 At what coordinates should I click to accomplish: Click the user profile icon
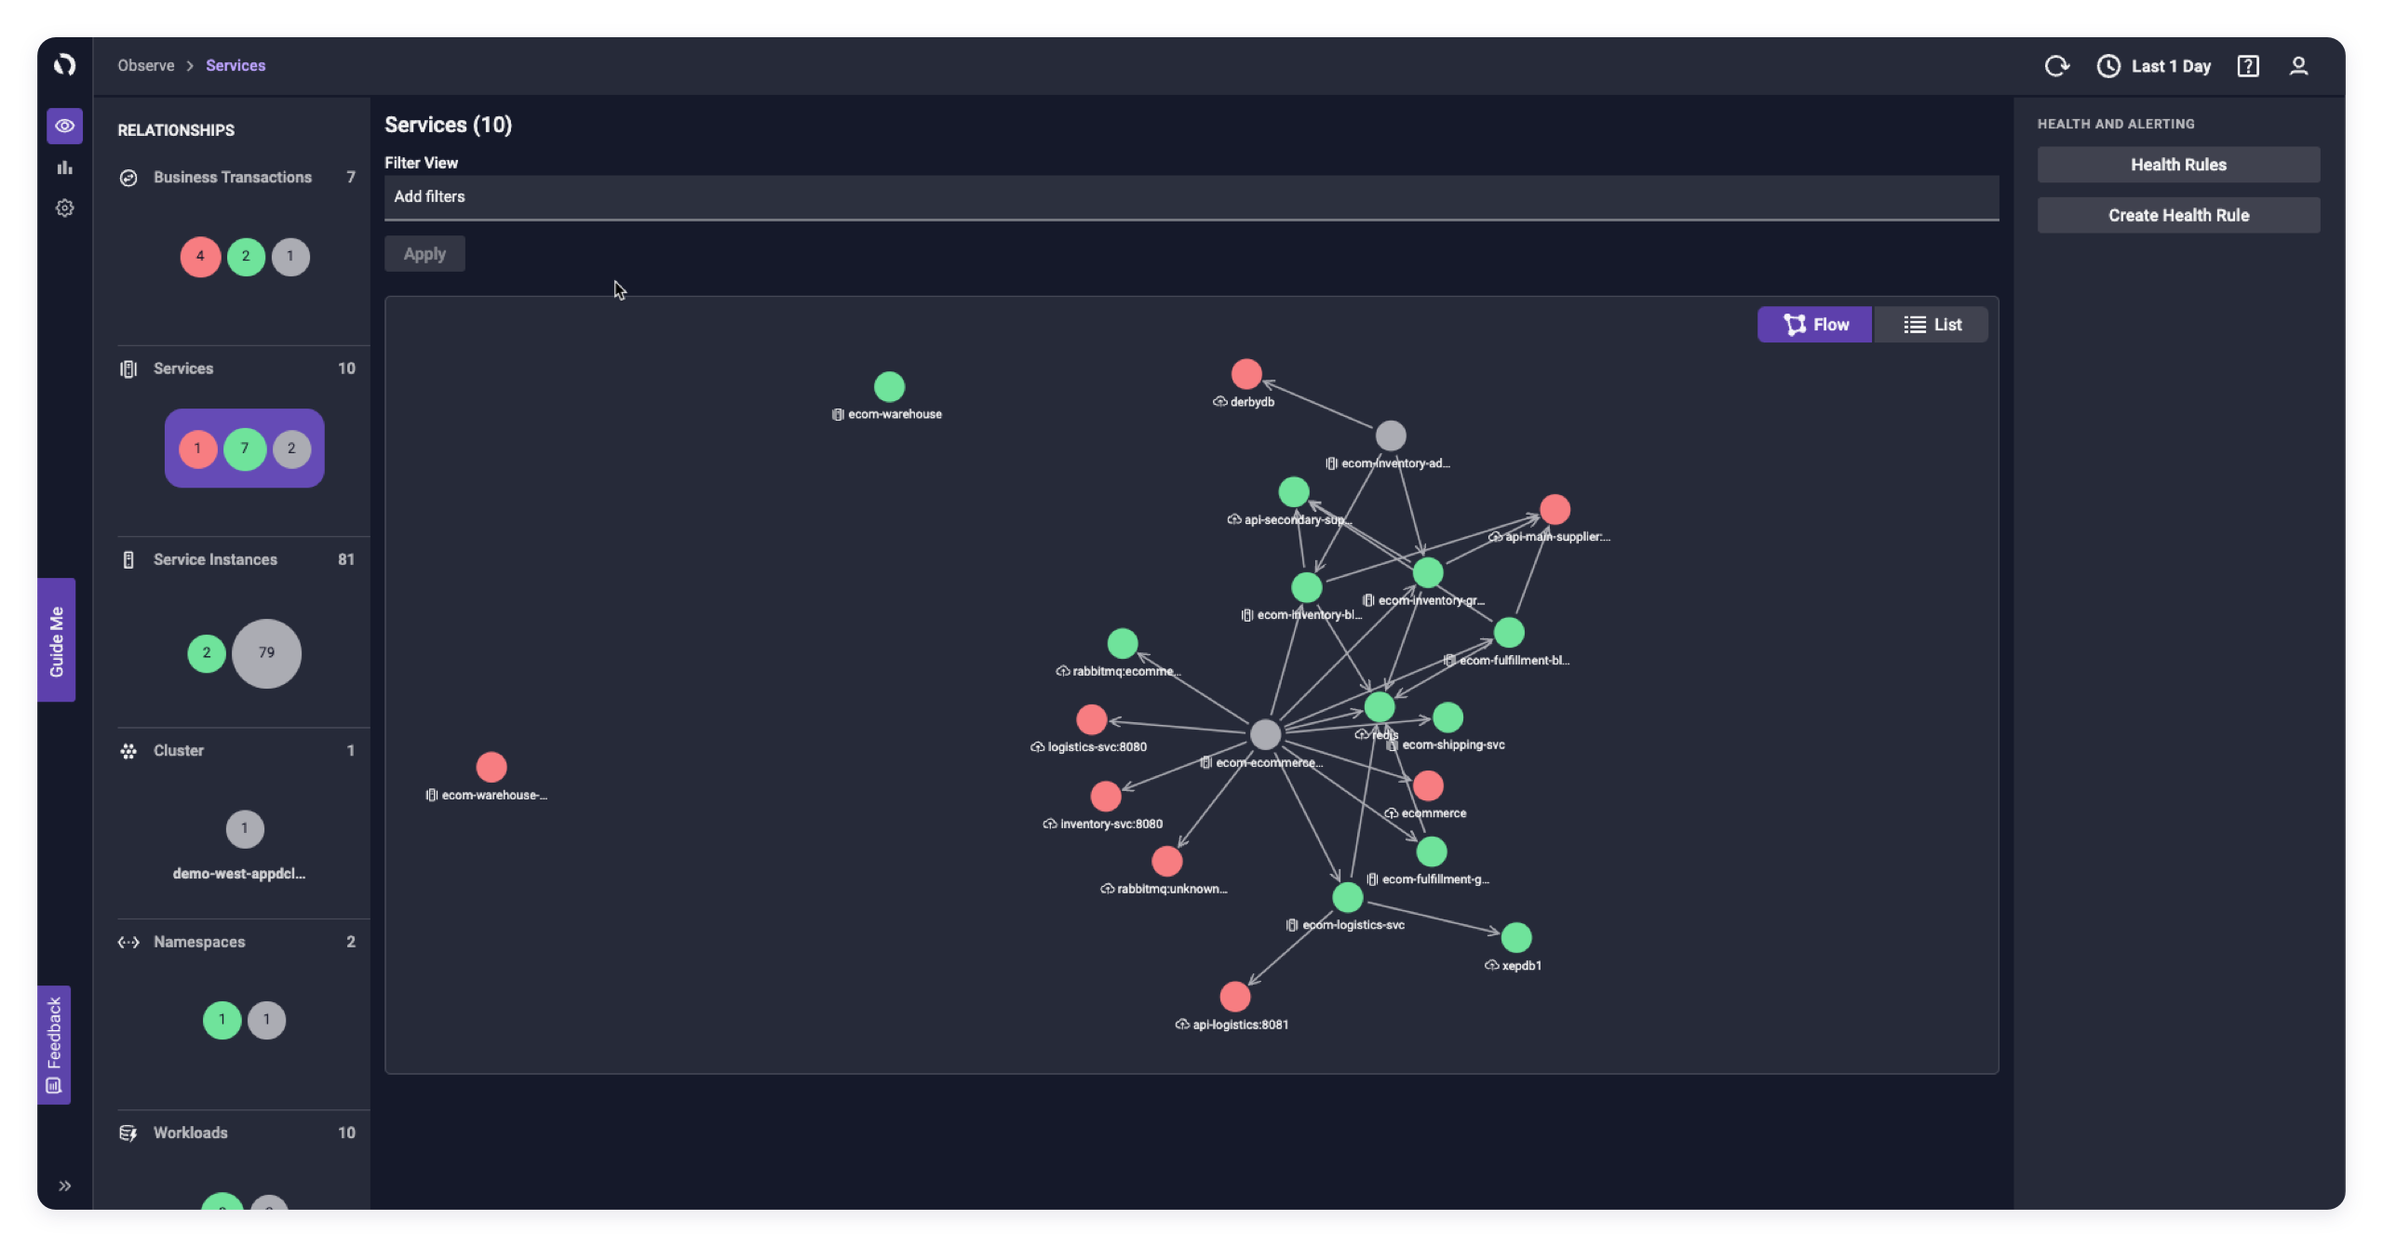click(x=2299, y=64)
